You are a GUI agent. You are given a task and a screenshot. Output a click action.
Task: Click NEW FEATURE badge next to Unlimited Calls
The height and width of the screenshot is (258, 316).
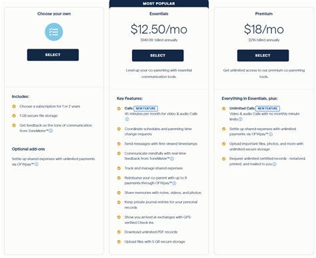point(267,109)
